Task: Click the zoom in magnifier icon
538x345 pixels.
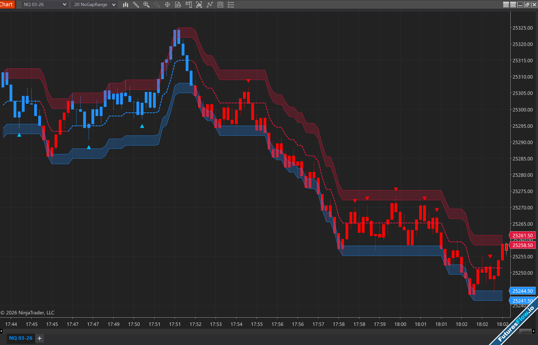Action: (146, 5)
